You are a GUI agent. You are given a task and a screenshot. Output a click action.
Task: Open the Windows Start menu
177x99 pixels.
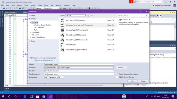[x=3, y=96]
